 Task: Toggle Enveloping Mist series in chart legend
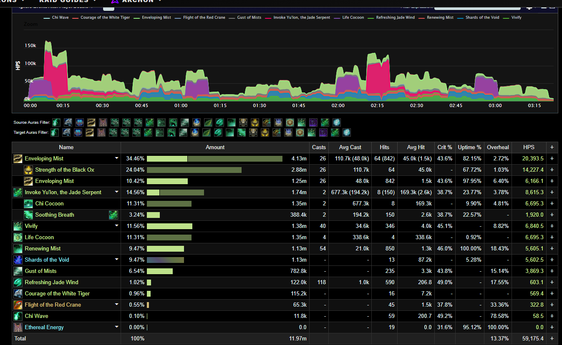tap(151, 17)
